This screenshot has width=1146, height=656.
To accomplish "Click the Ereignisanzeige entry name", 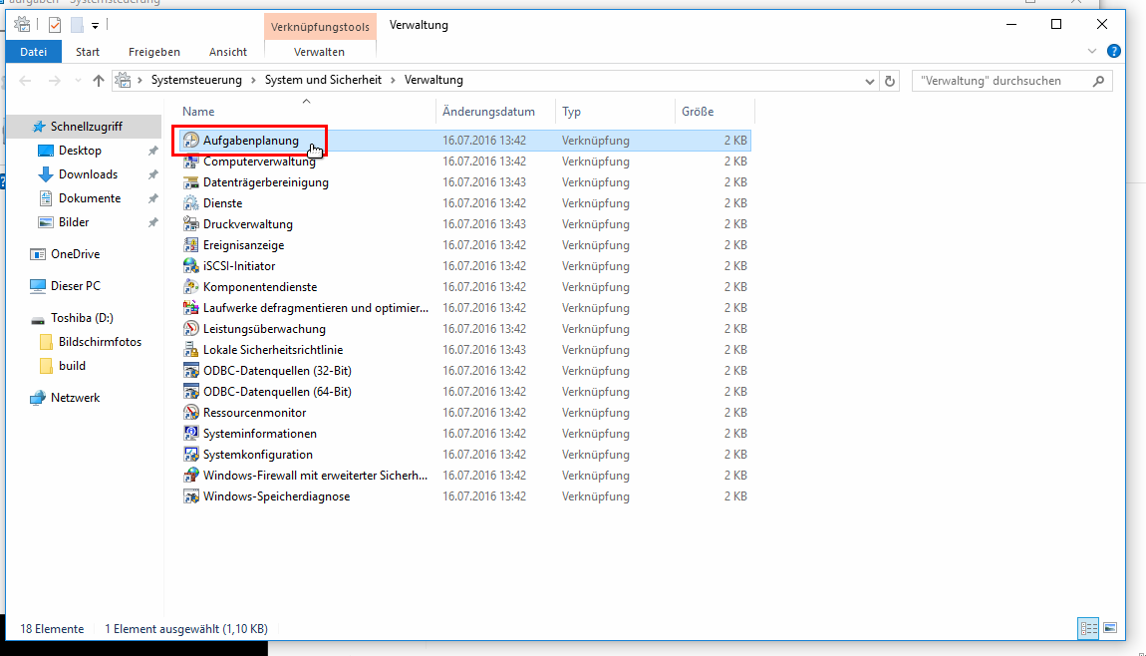I will (243, 245).
